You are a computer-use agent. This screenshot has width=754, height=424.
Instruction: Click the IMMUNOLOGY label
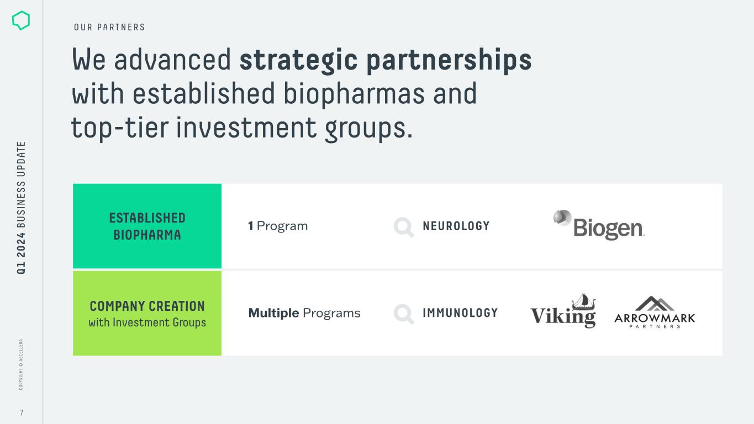coord(460,313)
